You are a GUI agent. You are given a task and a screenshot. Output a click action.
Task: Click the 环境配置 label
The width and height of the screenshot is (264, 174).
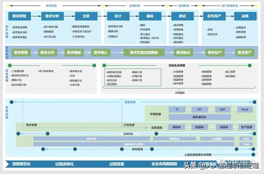(x=156, y=114)
